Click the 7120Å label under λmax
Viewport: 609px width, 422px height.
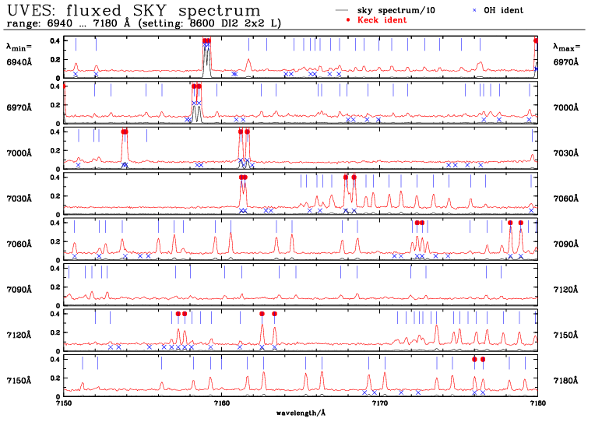tap(566, 290)
